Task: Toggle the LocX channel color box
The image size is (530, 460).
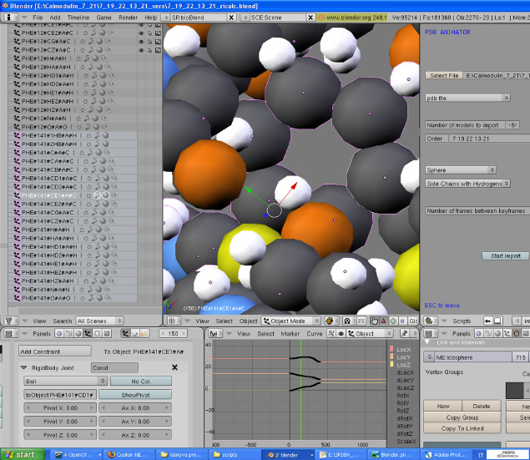Action: (391, 349)
